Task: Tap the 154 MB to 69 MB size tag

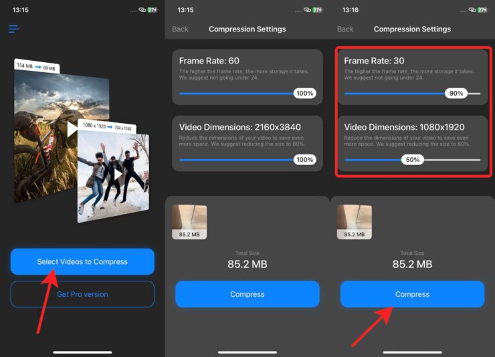Action: (x=37, y=68)
